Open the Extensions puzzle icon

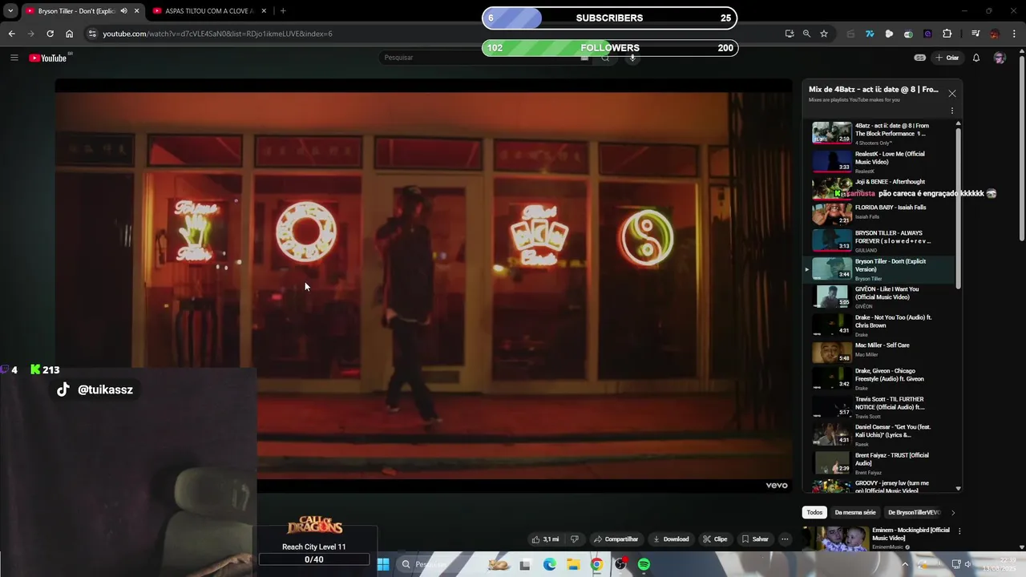(947, 34)
